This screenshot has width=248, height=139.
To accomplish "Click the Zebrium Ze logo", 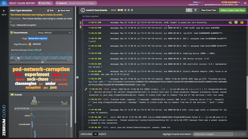I will click(4, 3).
